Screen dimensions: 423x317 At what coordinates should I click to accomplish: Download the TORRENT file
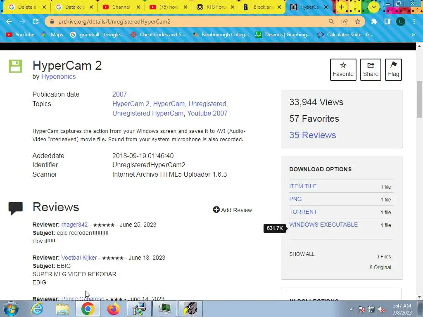[x=303, y=212]
